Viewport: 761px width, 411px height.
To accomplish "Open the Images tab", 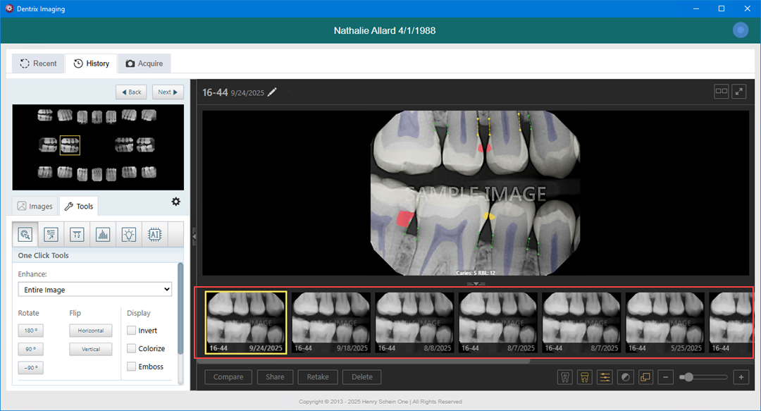I will 35,207.
